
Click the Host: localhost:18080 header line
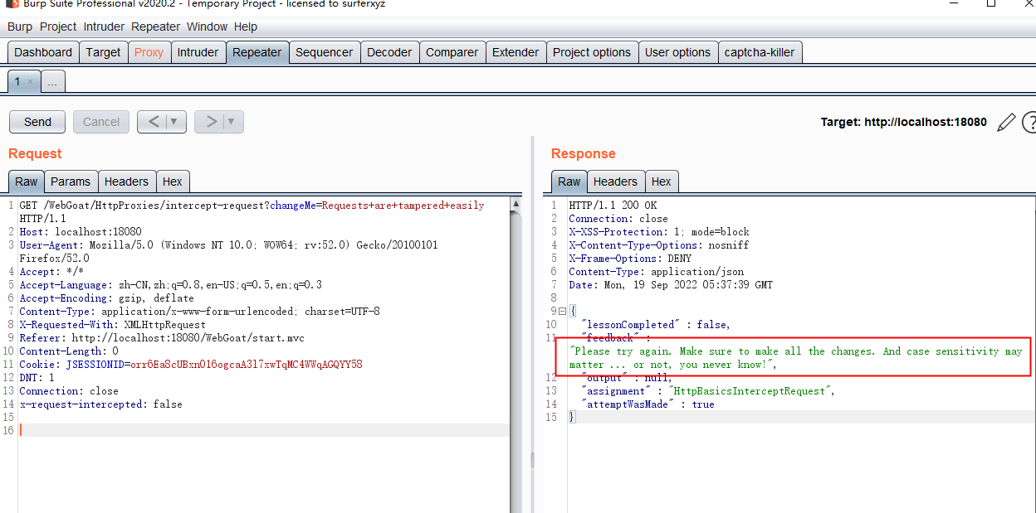click(81, 232)
